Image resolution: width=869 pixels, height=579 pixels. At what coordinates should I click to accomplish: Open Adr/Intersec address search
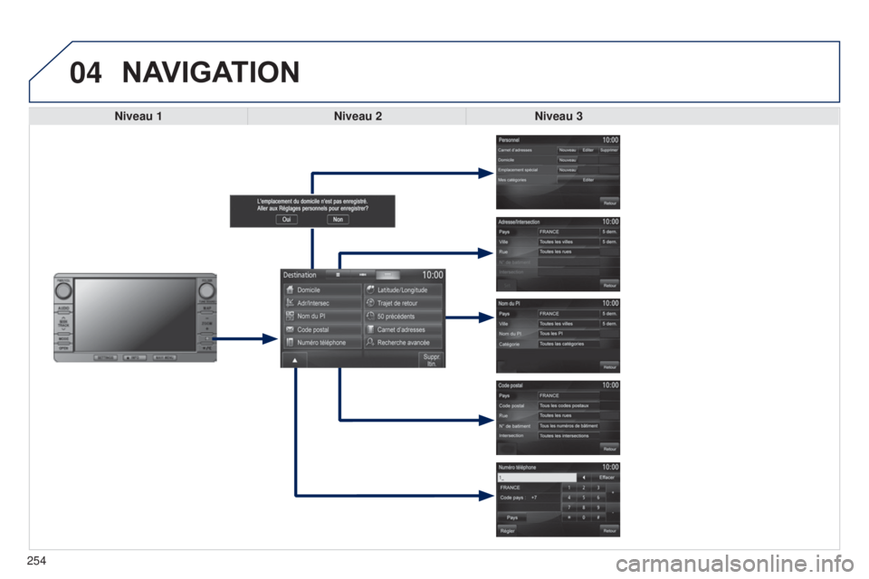pyautogui.click(x=322, y=303)
